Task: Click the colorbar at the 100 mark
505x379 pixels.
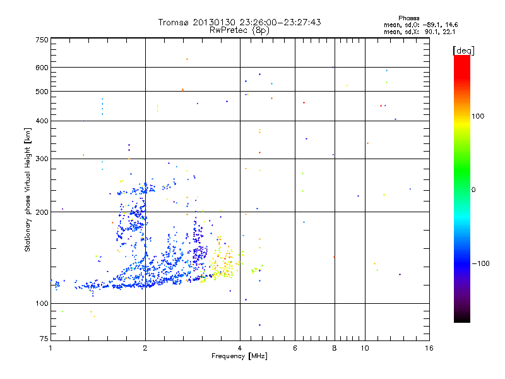Action: (x=462, y=116)
